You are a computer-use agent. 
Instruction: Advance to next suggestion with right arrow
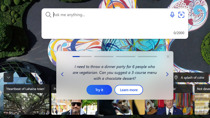(x=167, y=74)
